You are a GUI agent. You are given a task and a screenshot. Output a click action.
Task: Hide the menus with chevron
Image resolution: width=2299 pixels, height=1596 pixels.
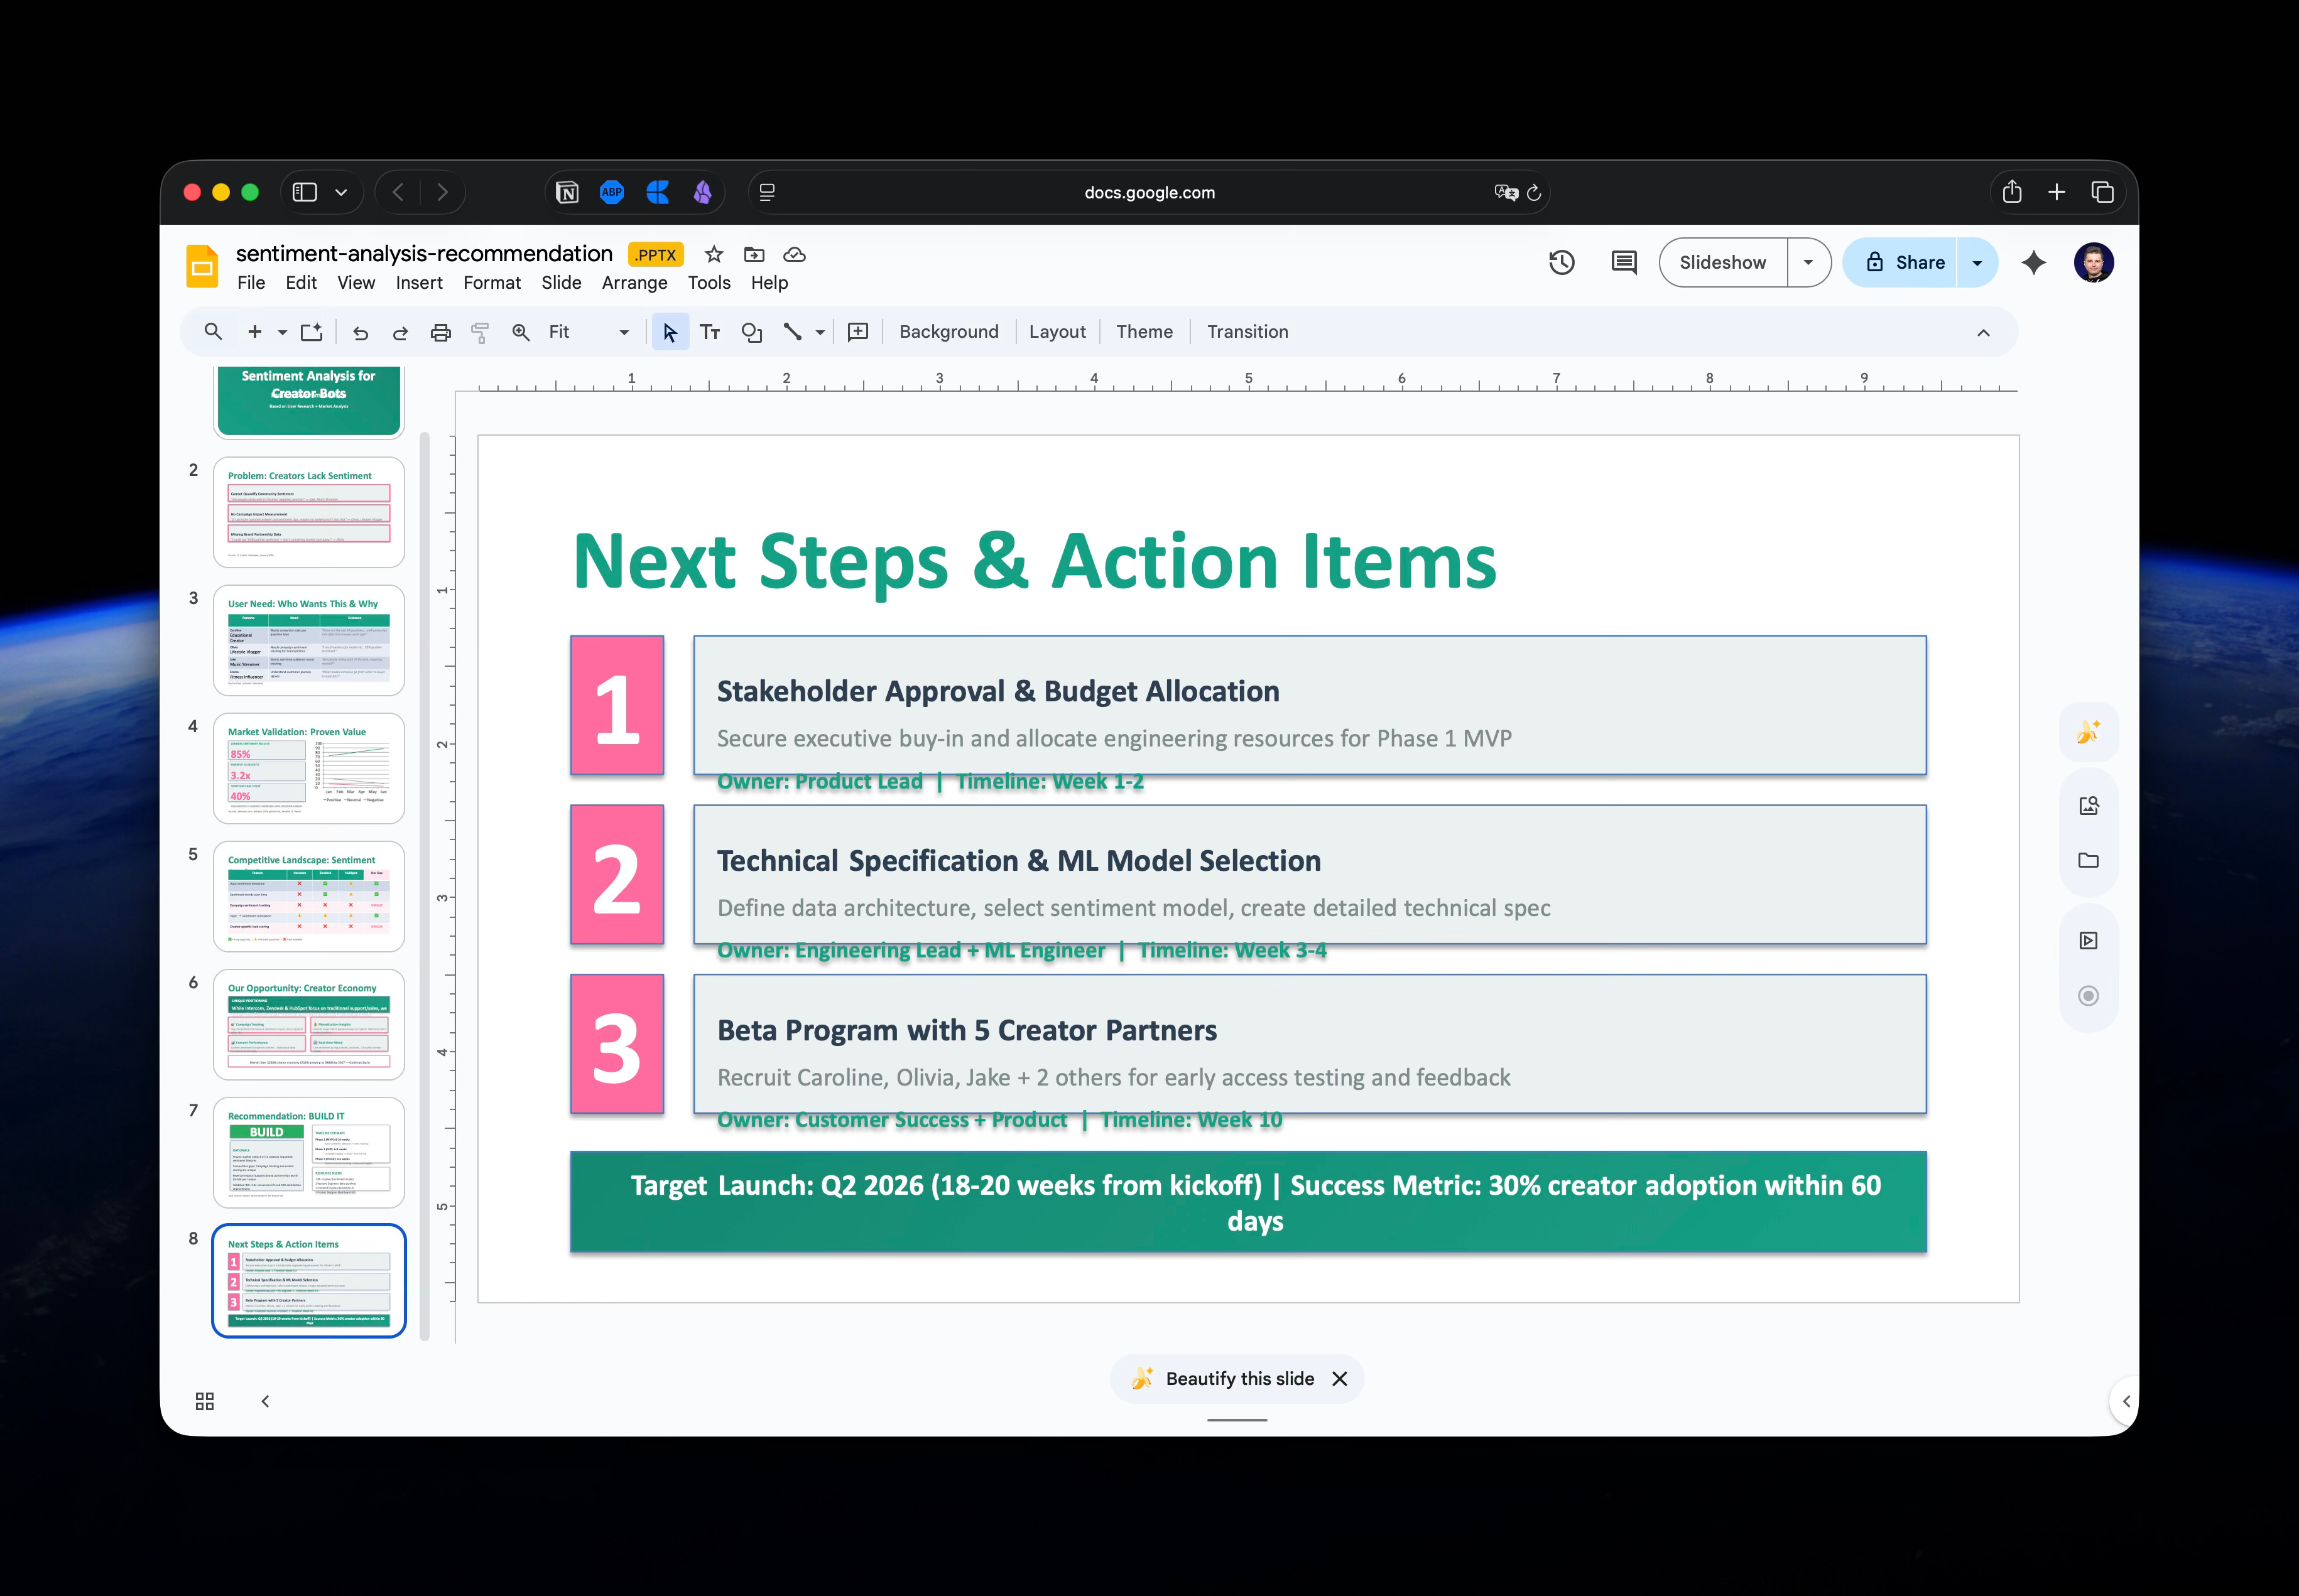coord(1983,333)
